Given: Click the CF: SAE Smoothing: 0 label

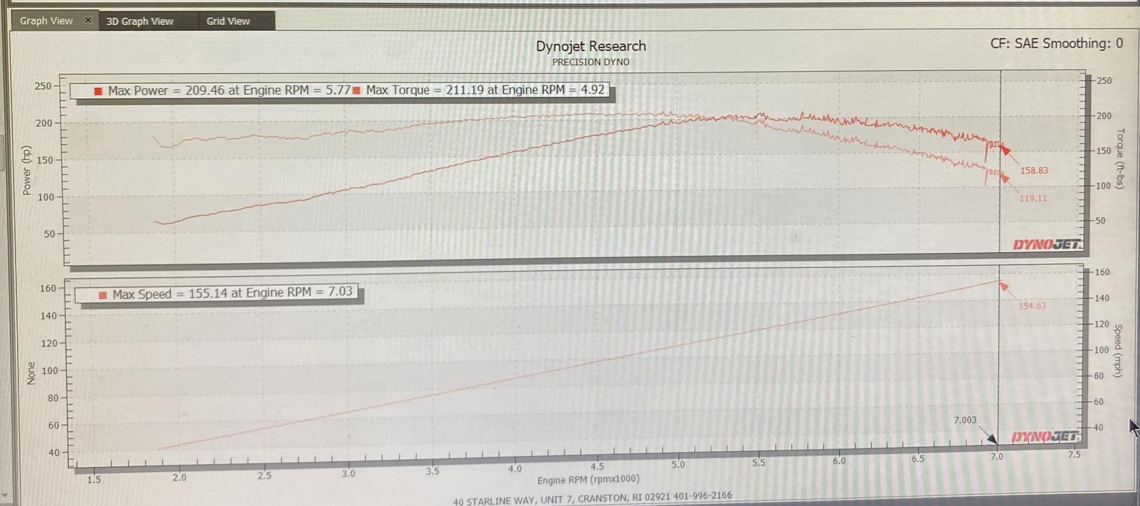Looking at the screenshot, I should (1056, 43).
